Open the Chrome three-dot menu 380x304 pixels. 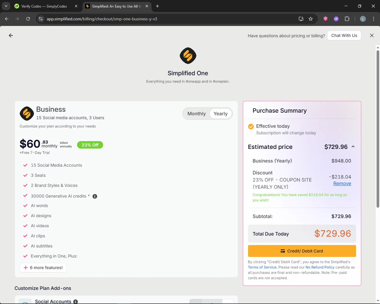pyautogui.click(x=373, y=19)
